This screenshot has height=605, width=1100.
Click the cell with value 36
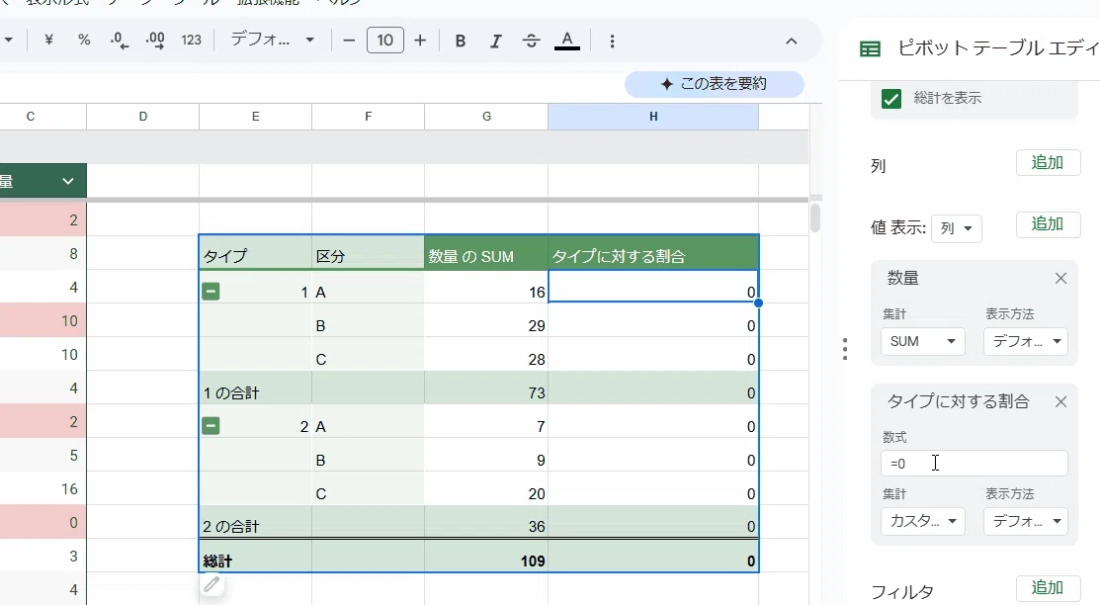pyautogui.click(x=486, y=523)
